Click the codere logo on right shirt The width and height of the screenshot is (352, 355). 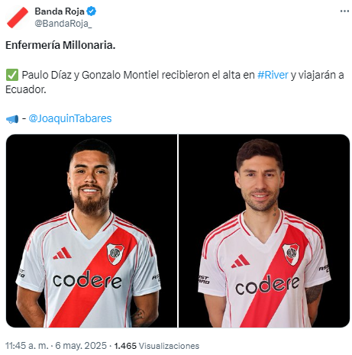pos(267,285)
